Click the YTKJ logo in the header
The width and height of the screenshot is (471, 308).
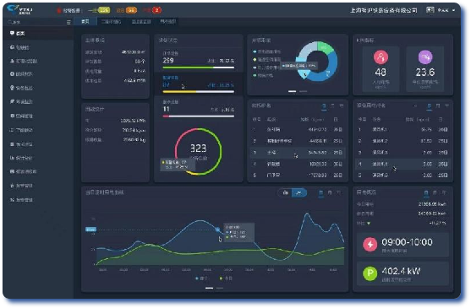coord(19,10)
